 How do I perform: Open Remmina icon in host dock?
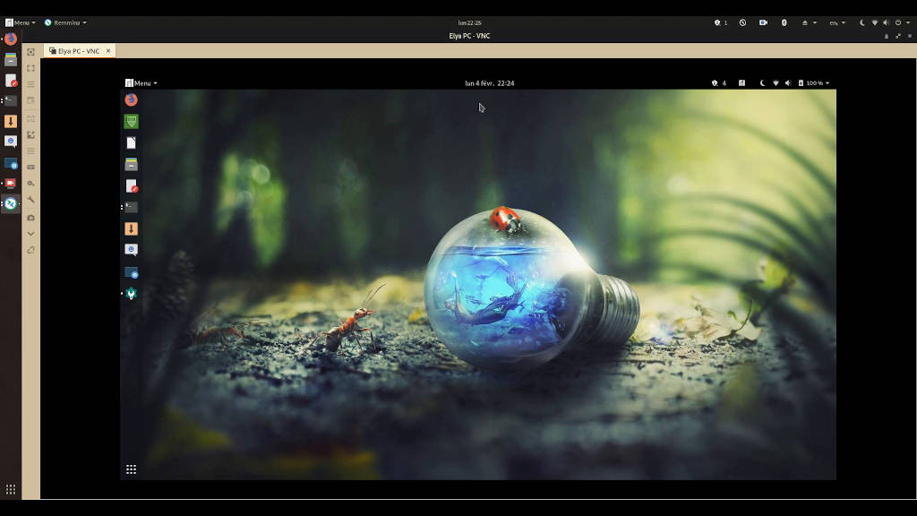click(11, 203)
